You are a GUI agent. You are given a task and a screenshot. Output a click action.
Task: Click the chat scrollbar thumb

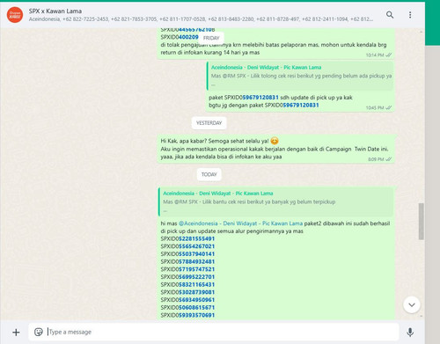(421, 221)
